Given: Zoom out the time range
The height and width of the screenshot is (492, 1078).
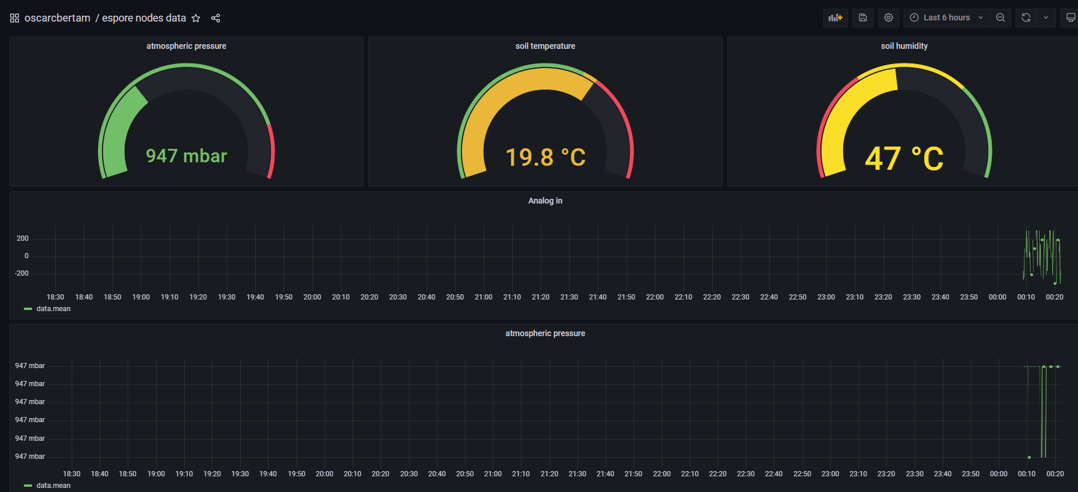Looking at the screenshot, I should (1001, 17).
